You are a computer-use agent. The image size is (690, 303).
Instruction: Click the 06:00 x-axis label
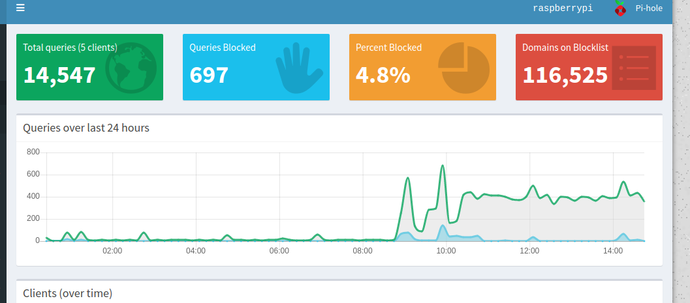279,251
